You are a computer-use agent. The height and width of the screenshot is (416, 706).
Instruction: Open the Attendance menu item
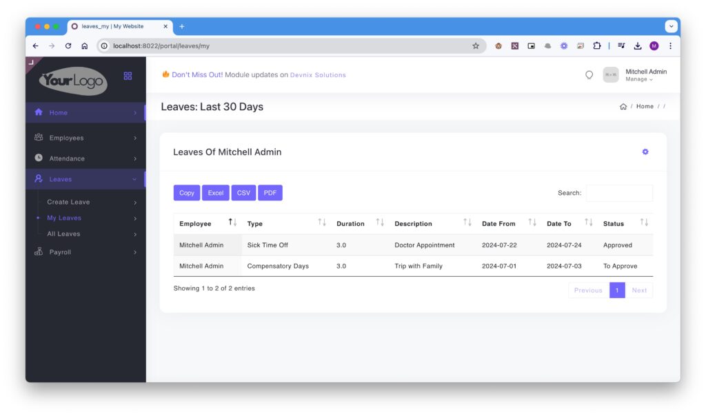[x=85, y=158]
